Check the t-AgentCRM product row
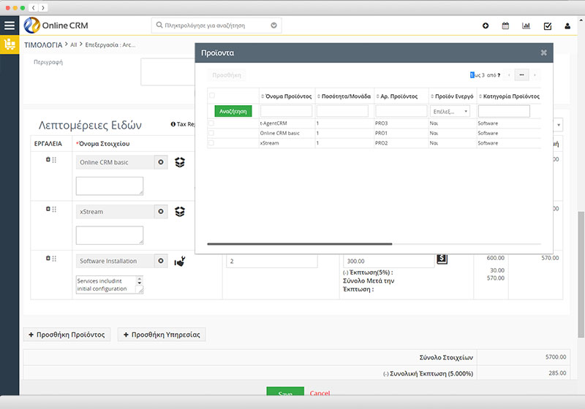 click(211, 123)
